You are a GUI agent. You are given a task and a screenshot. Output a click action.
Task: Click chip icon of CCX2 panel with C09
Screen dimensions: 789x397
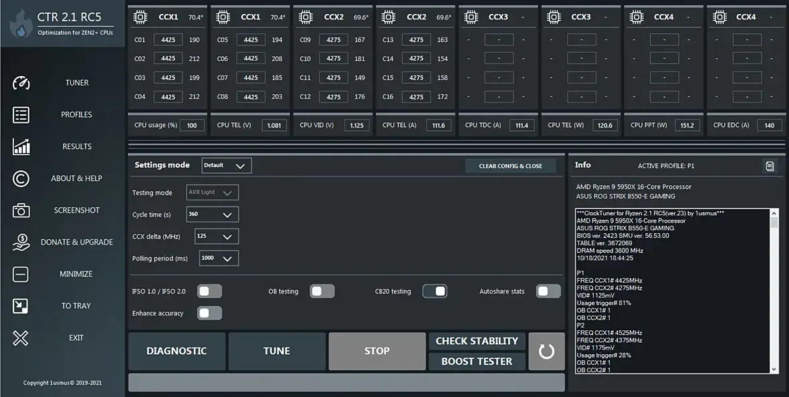coord(306,17)
